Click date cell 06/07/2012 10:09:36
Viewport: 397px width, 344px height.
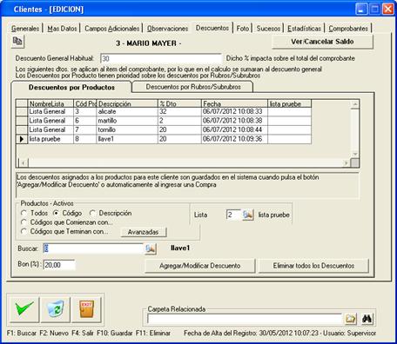click(x=234, y=139)
